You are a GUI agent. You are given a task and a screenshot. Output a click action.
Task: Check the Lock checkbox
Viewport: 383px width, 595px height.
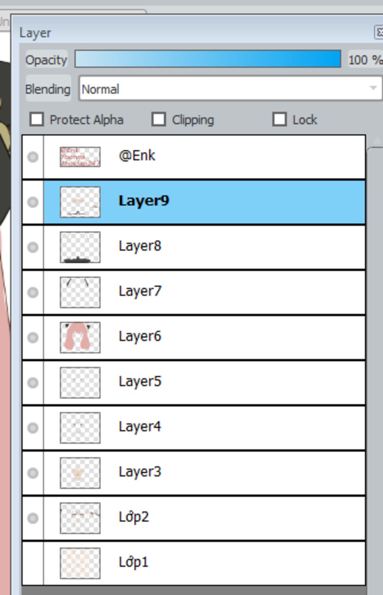click(279, 120)
